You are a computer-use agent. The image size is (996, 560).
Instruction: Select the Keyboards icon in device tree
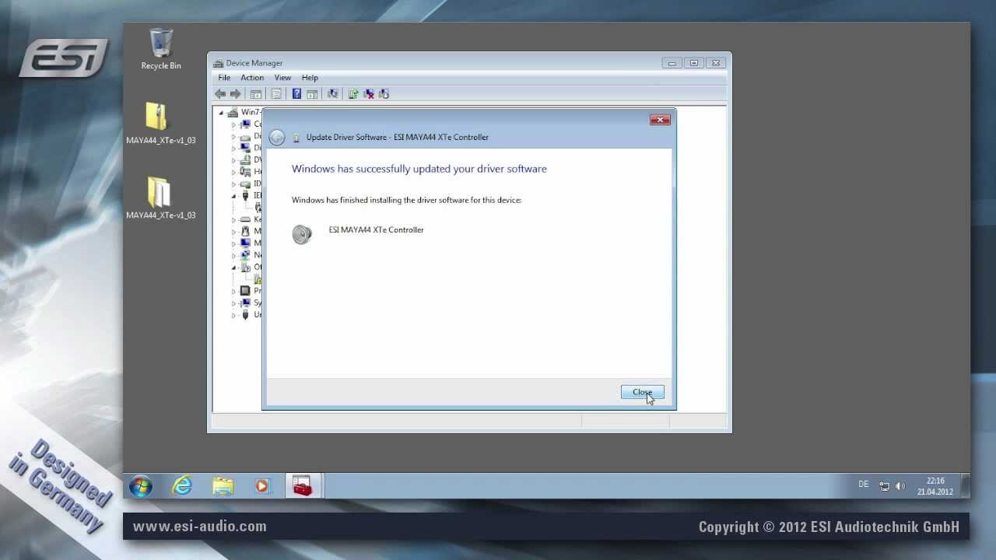pos(246,219)
